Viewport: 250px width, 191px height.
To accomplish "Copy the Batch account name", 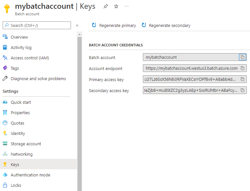I will point(243,57).
